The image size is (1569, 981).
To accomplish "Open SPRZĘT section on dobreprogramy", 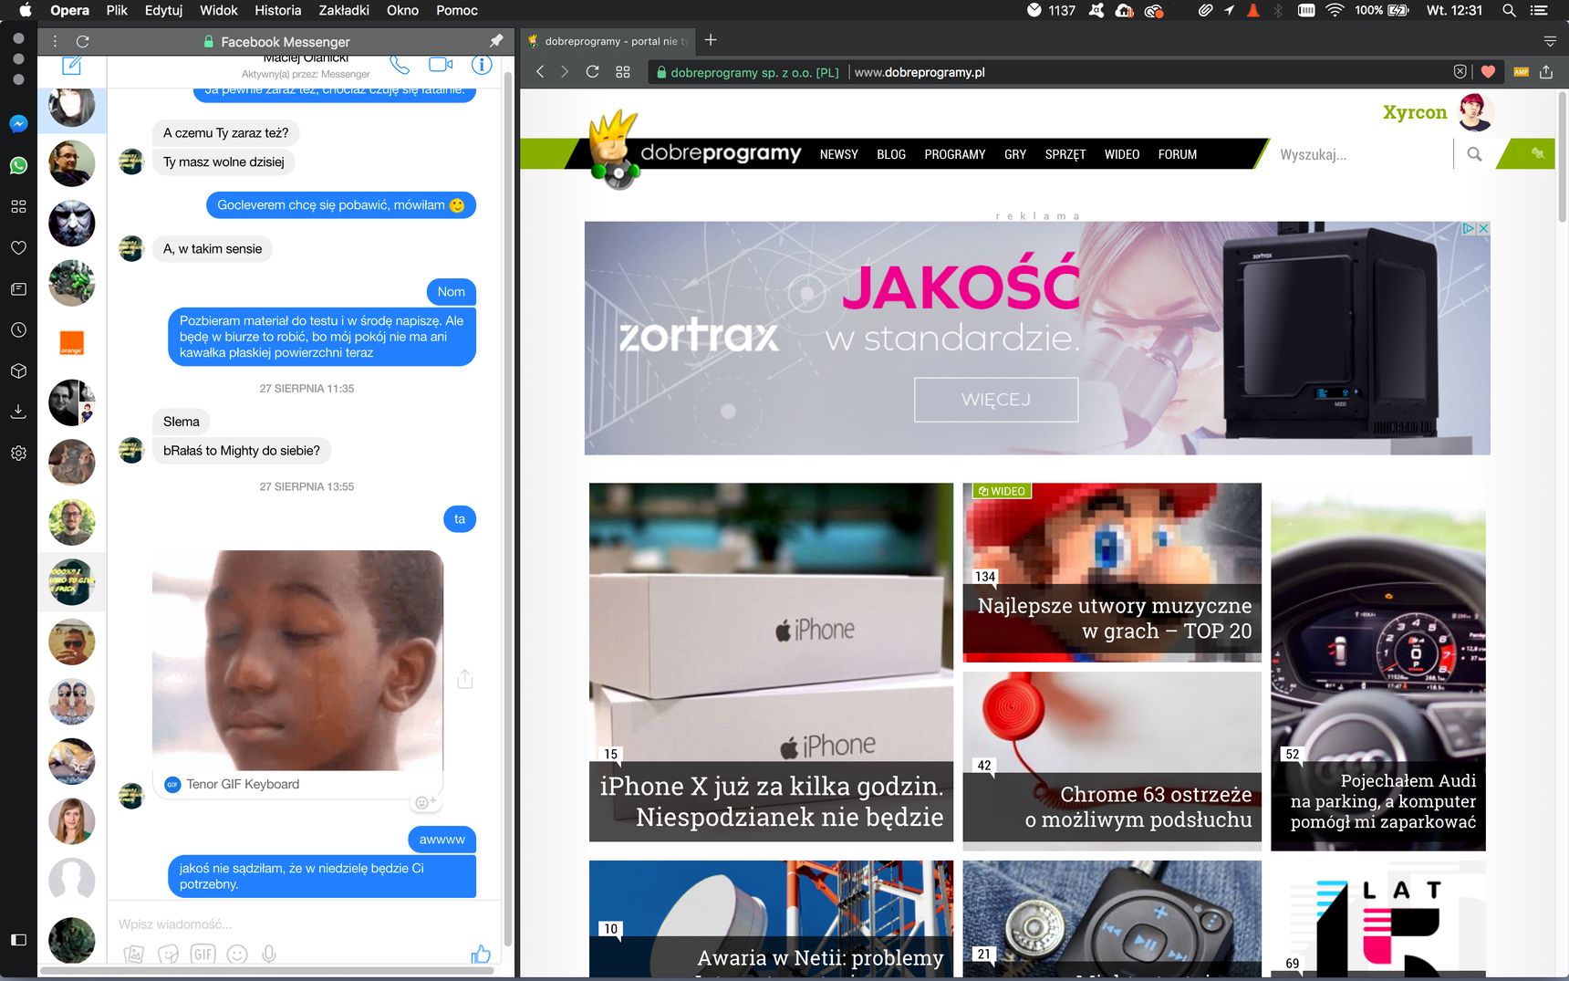I will (x=1065, y=154).
